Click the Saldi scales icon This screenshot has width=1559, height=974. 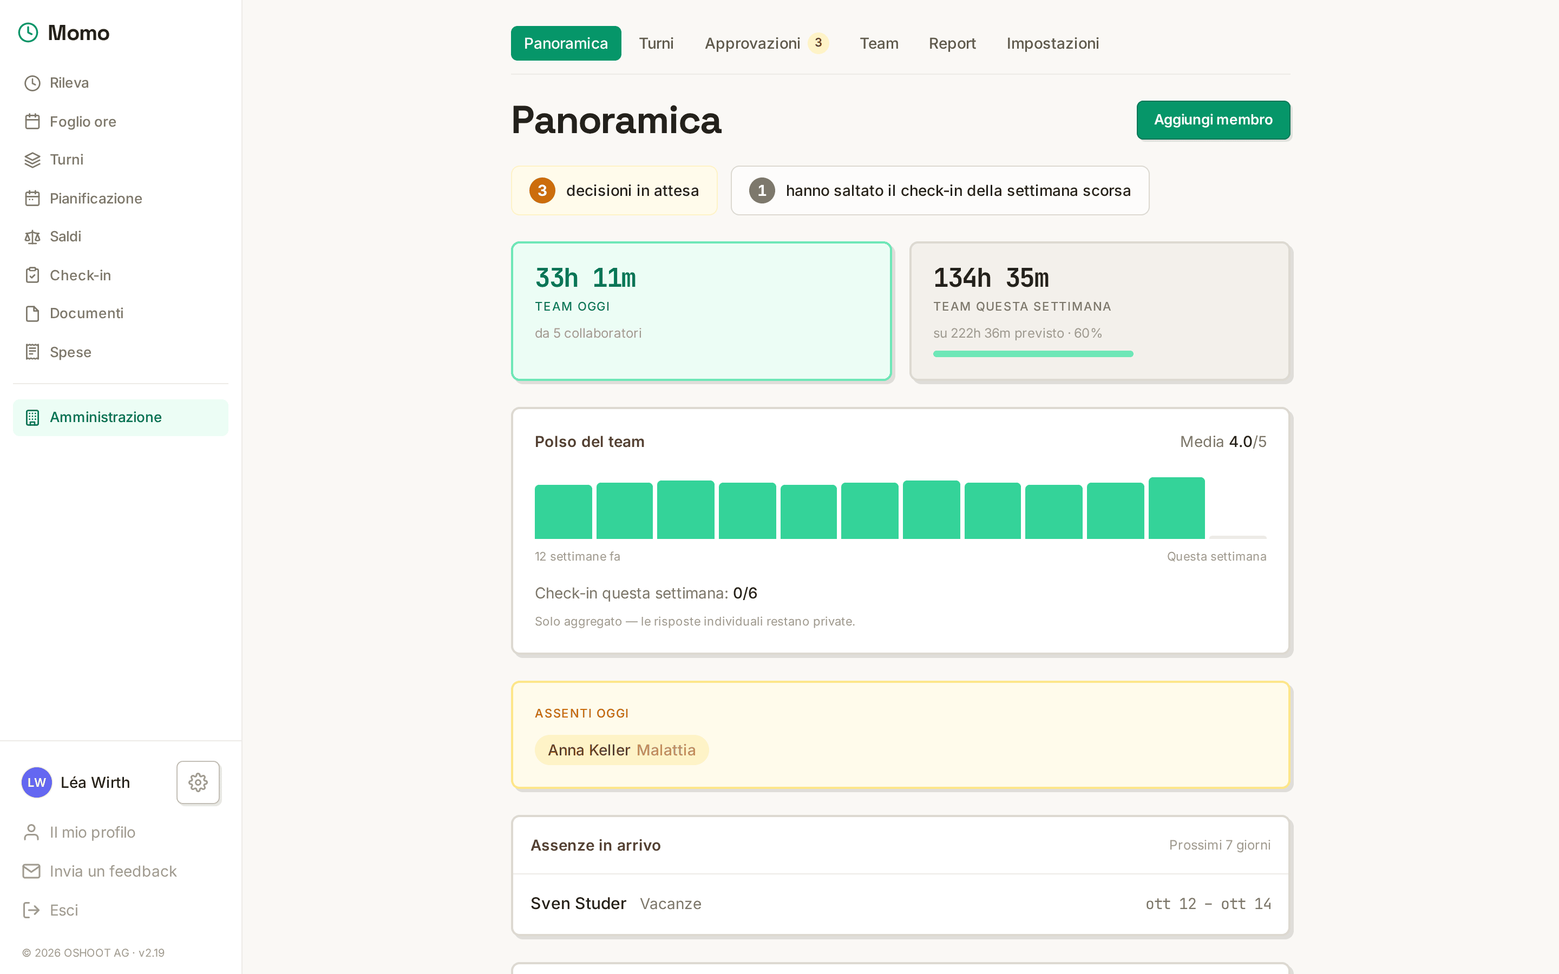(x=32, y=237)
